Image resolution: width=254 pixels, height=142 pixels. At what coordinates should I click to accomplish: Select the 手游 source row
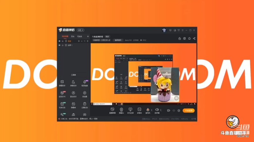point(73,41)
